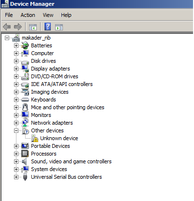The width and height of the screenshot is (194, 201).
Task: Select the 'Network adapters' label
Action: (x=52, y=123)
